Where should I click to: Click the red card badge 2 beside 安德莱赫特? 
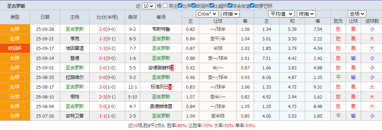pyautogui.click(x=172, y=68)
